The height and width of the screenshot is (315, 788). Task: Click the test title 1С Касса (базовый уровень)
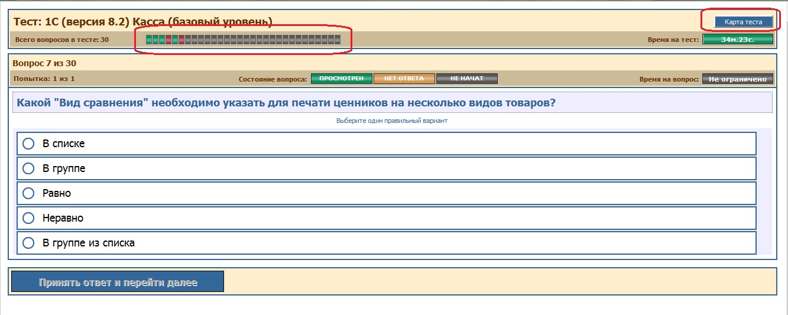point(143,22)
